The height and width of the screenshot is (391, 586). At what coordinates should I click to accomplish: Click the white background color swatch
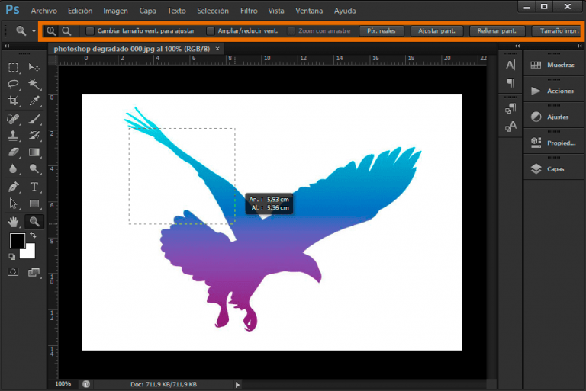point(30,253)
